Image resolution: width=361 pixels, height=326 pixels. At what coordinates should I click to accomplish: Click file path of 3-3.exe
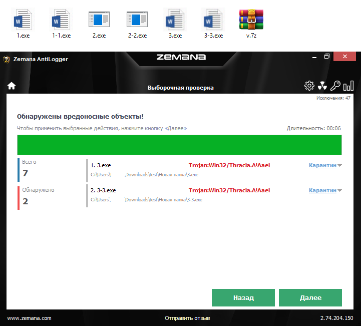point(146,200)
